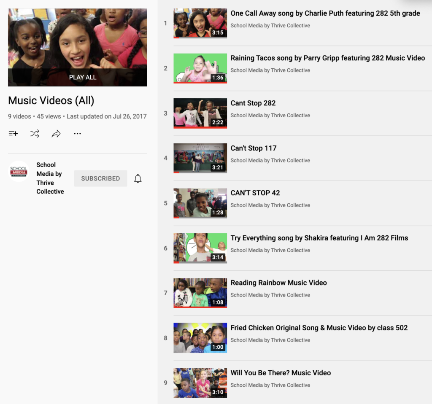Open channel link under One Call Away video
432x404 pixels.
pyautogui.click(x=270, y=26)
